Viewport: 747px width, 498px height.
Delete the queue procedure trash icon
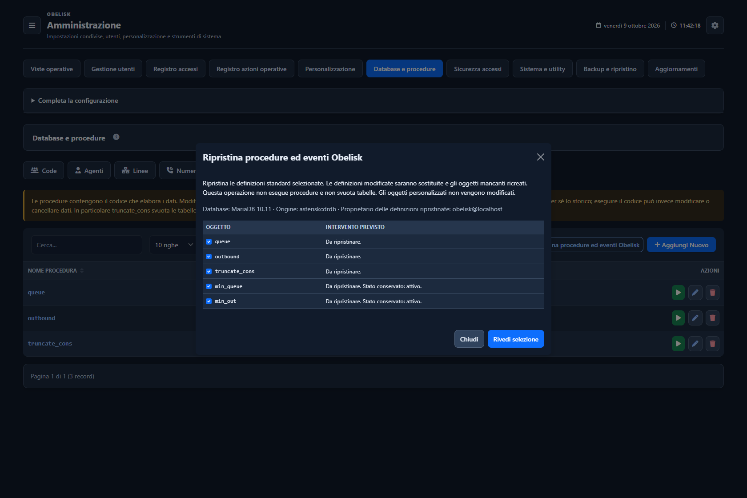[x=712, y=293]
